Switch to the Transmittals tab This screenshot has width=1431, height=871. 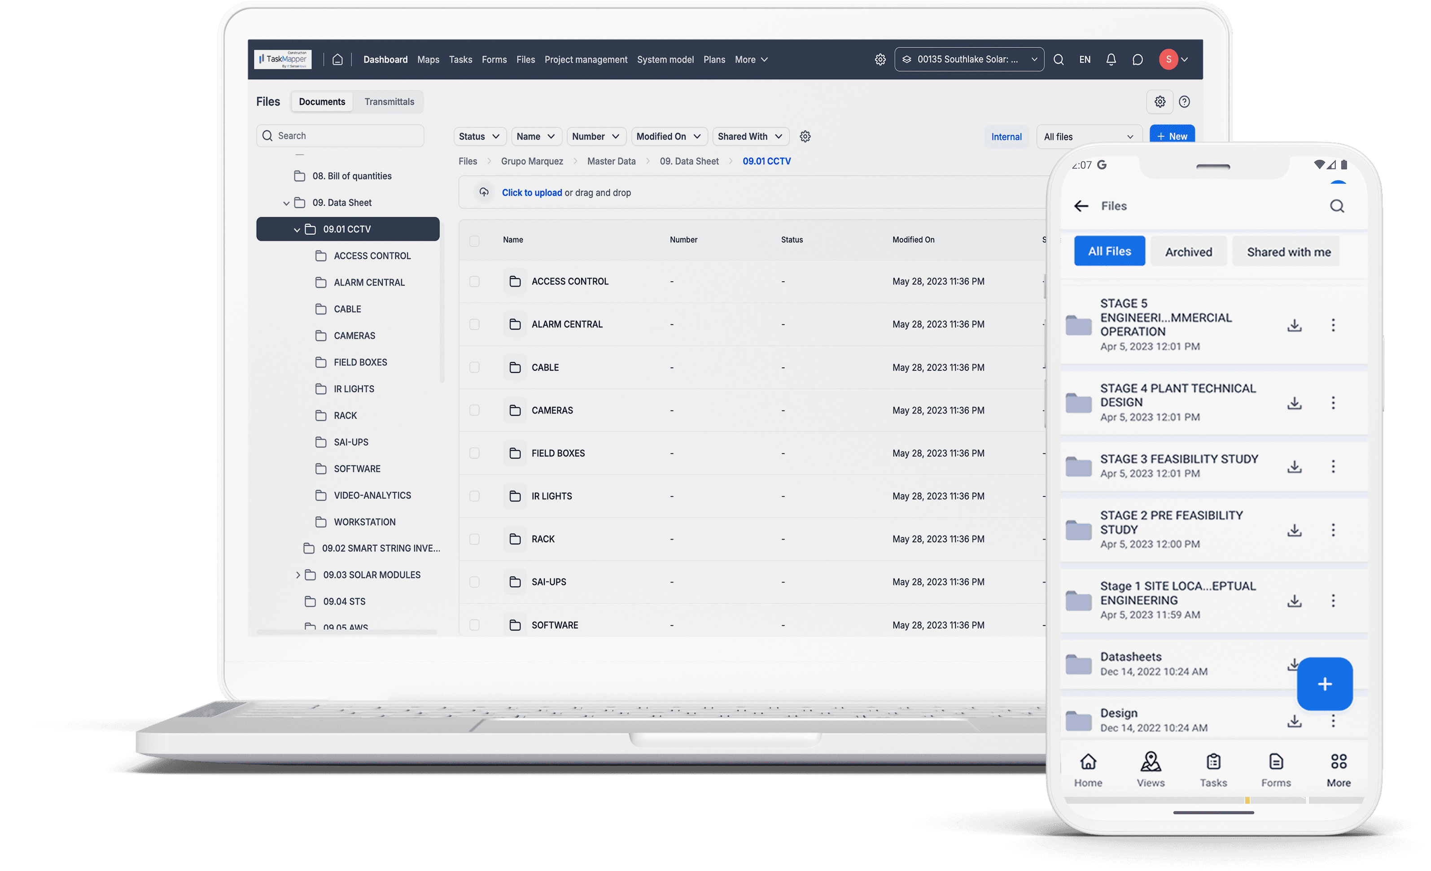click(x=389, y=102)
